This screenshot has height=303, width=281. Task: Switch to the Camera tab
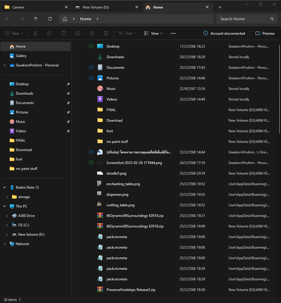[36, 7]
